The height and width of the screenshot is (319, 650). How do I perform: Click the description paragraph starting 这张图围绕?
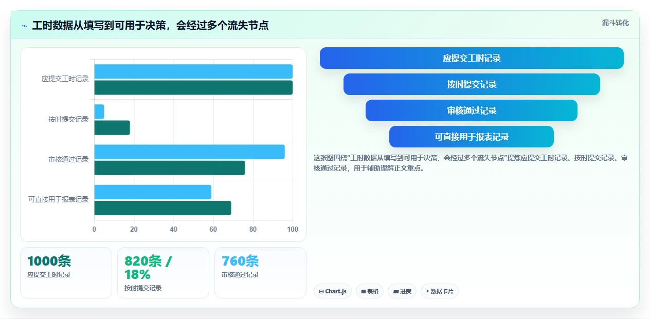471,163
